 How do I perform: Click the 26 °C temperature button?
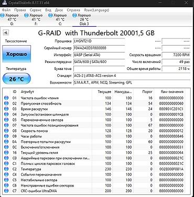tap(17, 79)
